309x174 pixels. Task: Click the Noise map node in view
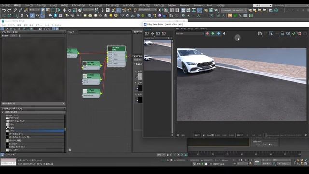tap(91, 79)
